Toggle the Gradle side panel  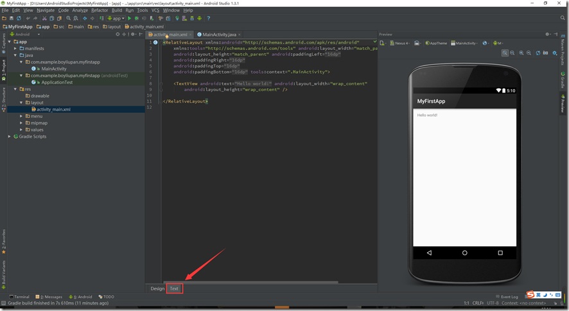pyautogui.click(x=563, y=81)
